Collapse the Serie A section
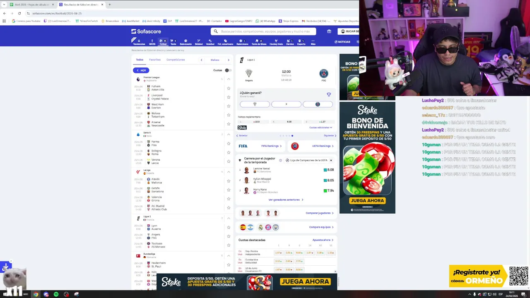 click(229, 135)
